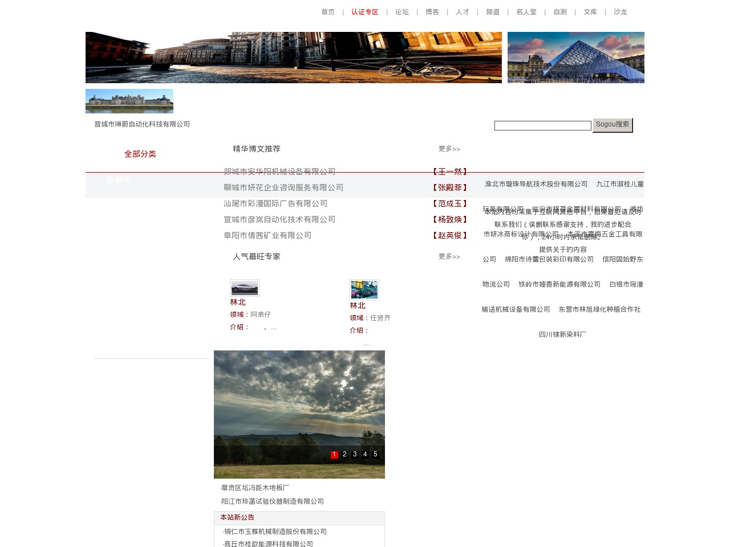
Task: Open 晋城市琳蔚自动化科技有限公司 link
Action: coord(142,124)
